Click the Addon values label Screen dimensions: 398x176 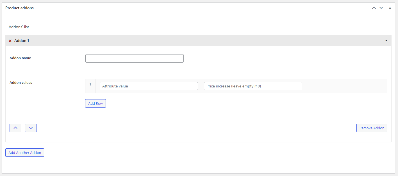21,83
